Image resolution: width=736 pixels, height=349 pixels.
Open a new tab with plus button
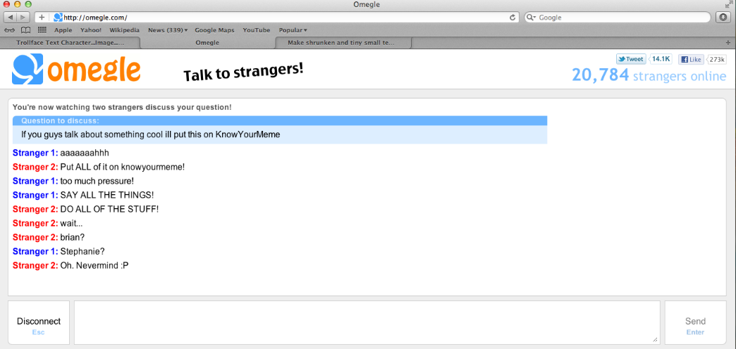728,43
